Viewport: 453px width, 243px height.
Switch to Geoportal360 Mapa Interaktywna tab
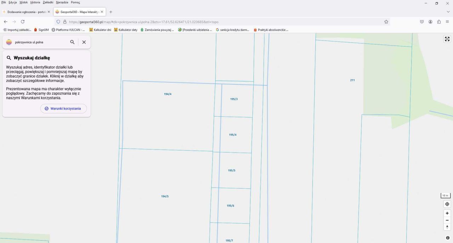click(80, 12)
